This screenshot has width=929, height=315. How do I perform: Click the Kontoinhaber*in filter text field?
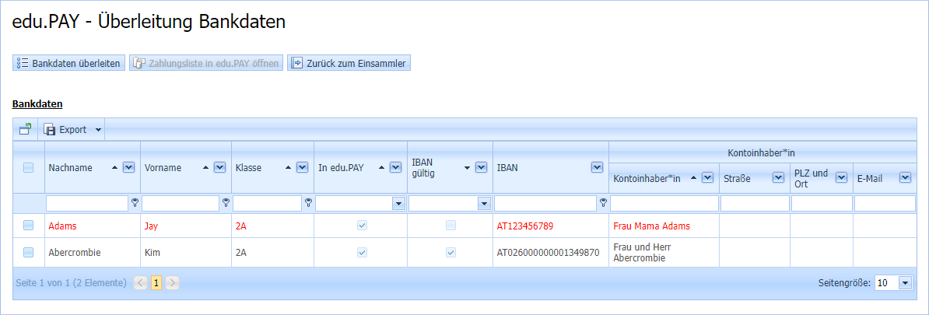663,204
